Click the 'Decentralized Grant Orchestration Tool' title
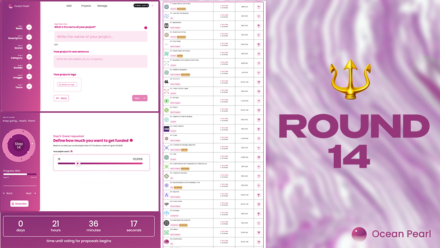This screenshot has width=440, height=248. pyautogui.click(x=185, y=182)
